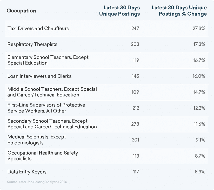Click the Respiratory Therapists occupation
The height and width of the screenshot is (190, 214).
click(32, 44)
